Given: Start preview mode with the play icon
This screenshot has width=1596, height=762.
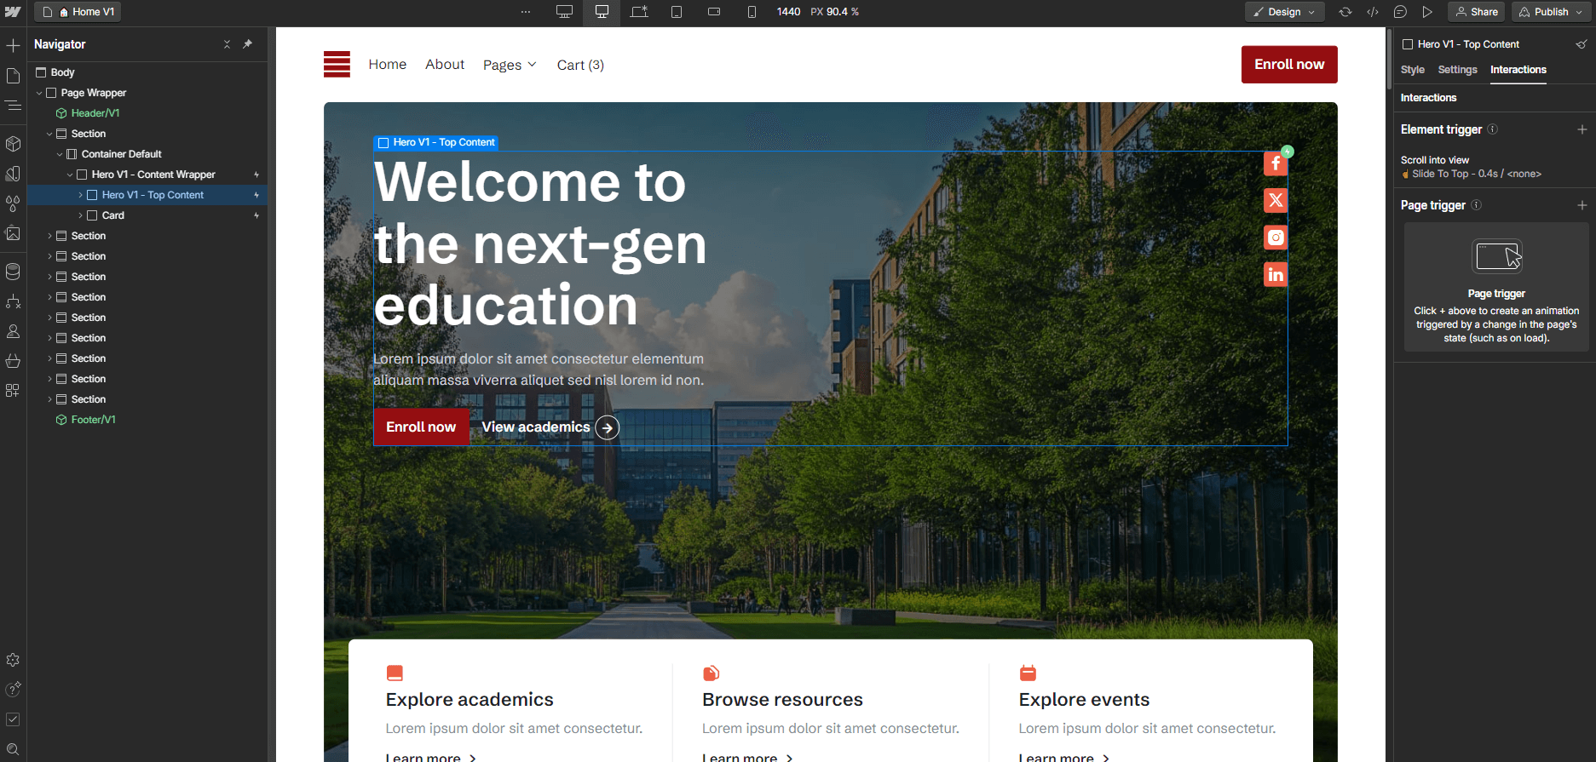Looking at the screenshot, I should 1427,12.
